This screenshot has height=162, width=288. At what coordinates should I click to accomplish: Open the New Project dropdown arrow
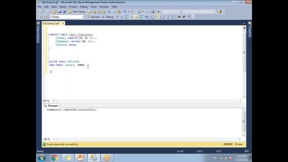44,12
